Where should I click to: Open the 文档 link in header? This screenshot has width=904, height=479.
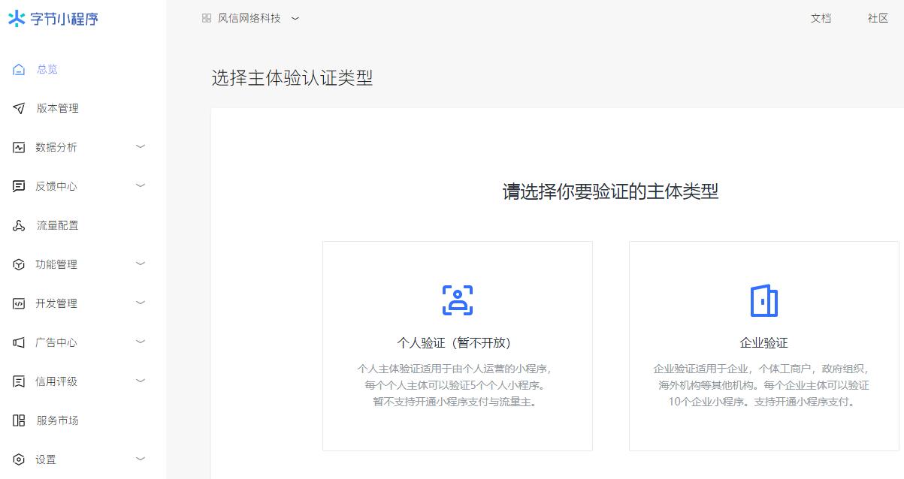click(821, 18)
